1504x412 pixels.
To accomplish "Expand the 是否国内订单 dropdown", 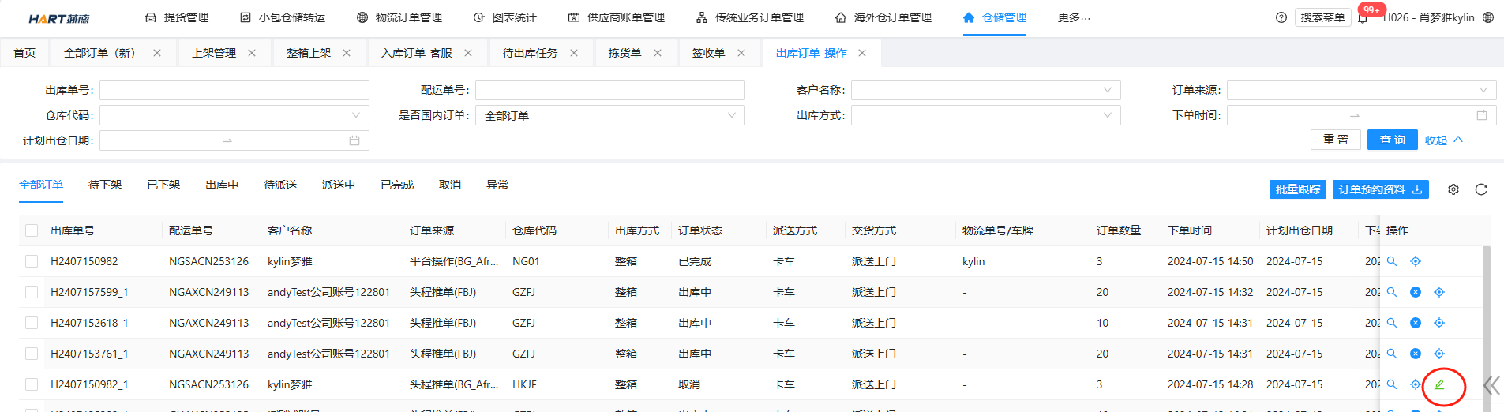I will tap(609, 115).
